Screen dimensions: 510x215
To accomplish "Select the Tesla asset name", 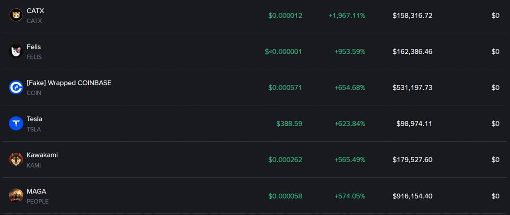I will [x=34, y=119].
